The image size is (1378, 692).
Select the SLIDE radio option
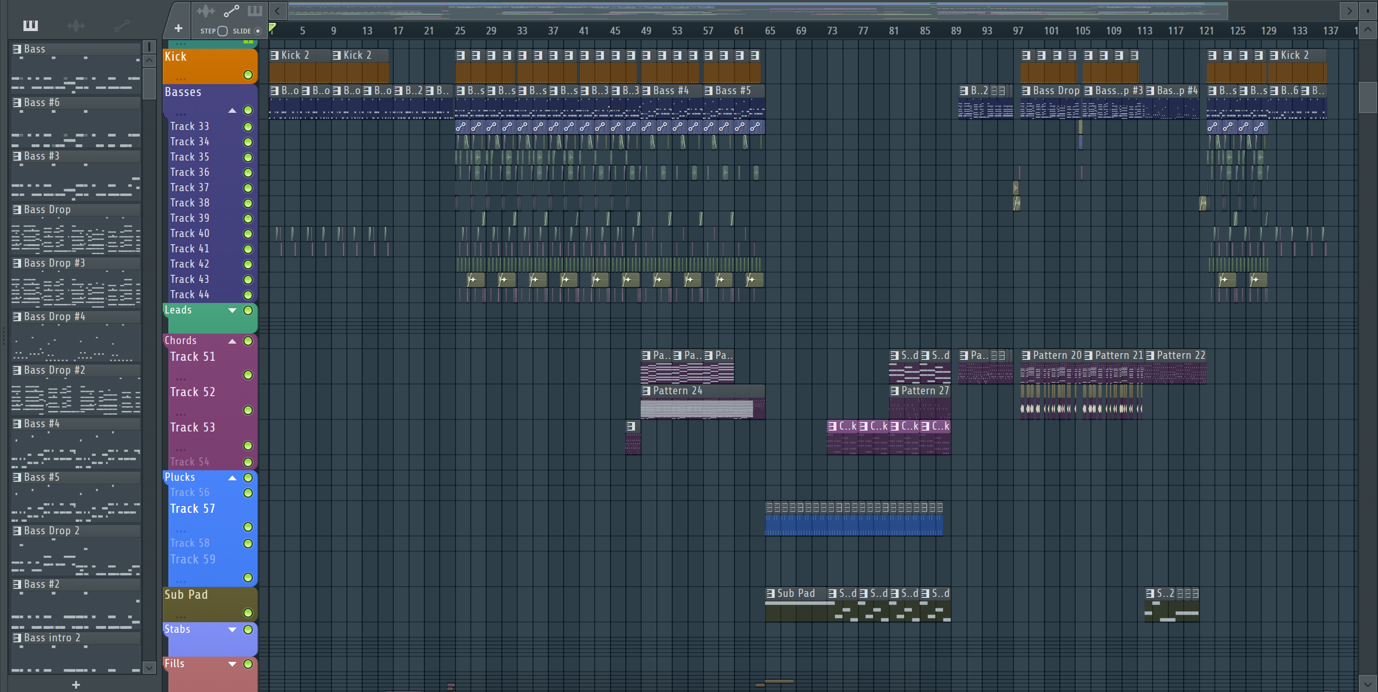point(258,31)
